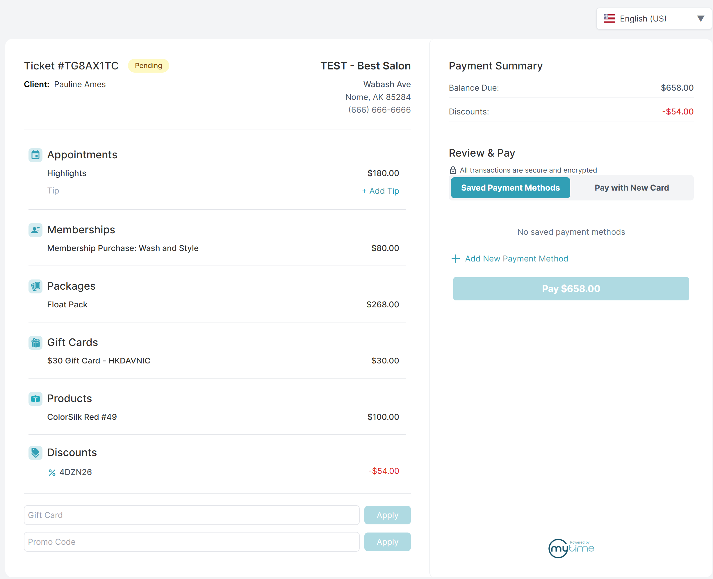
Task: Switch to Saved Payment Methods tab
Action: click(x=510, y=188)
